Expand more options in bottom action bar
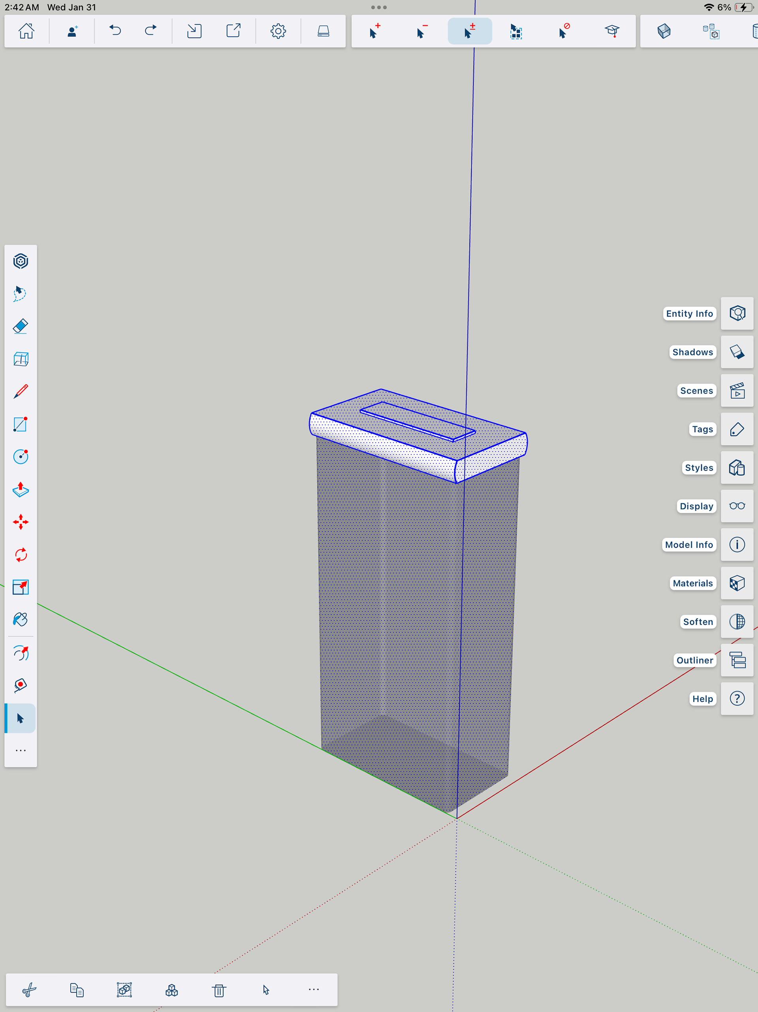Image resolution: width=758 pixels, height=1012 pixels. [313, 989]
